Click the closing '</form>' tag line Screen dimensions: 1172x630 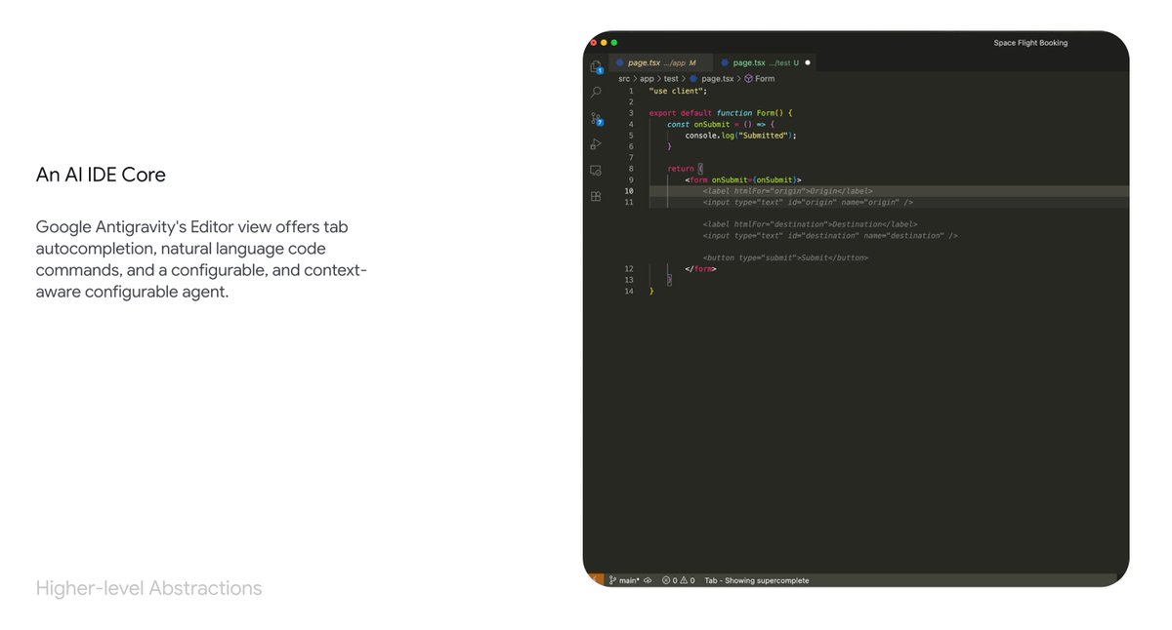point(700,268)
